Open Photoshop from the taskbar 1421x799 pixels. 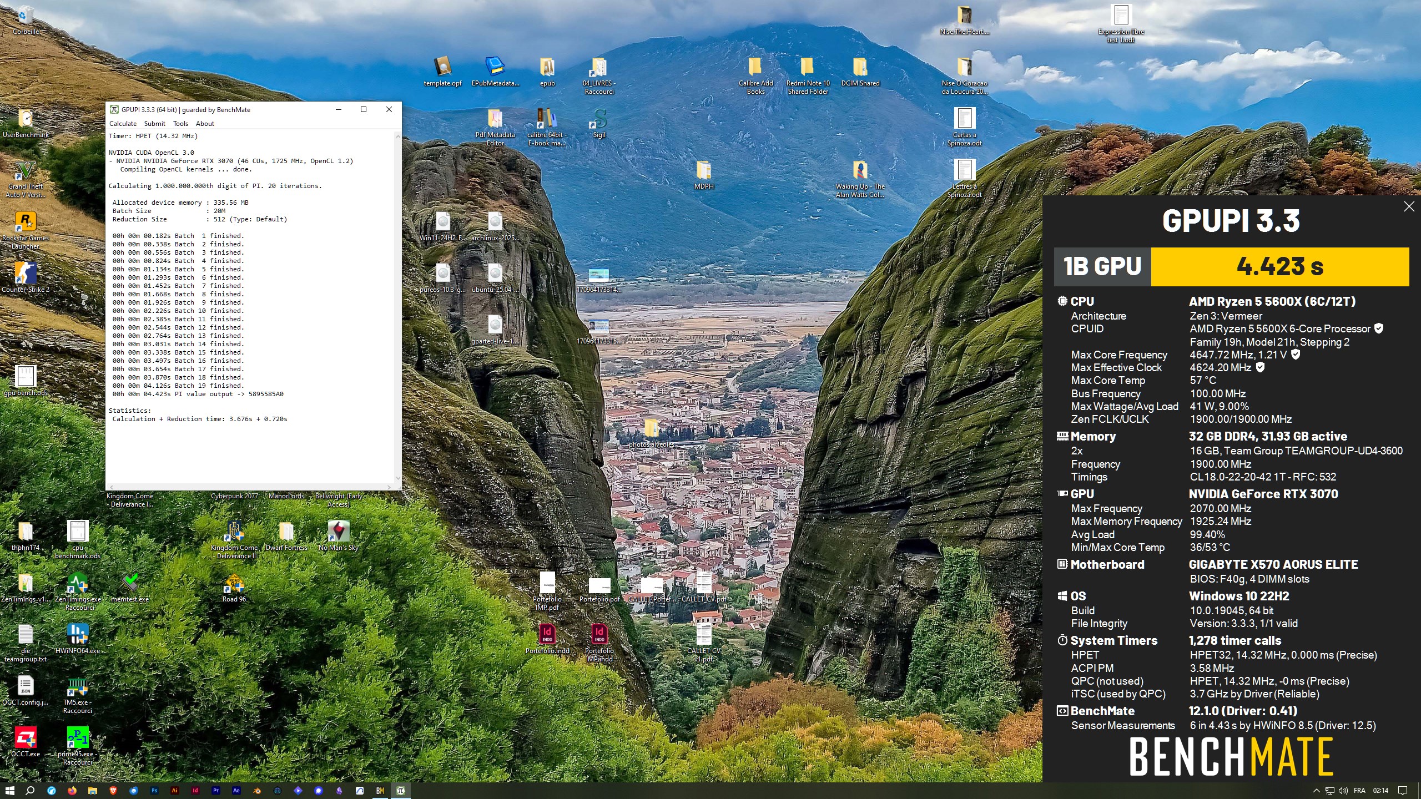click(x=154, y=791)
